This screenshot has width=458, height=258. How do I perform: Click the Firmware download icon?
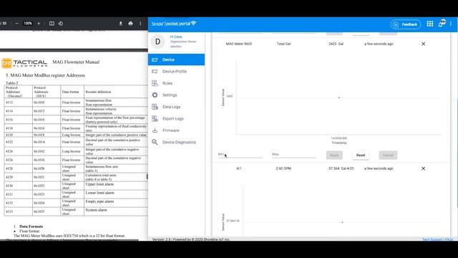click(155, 130)
